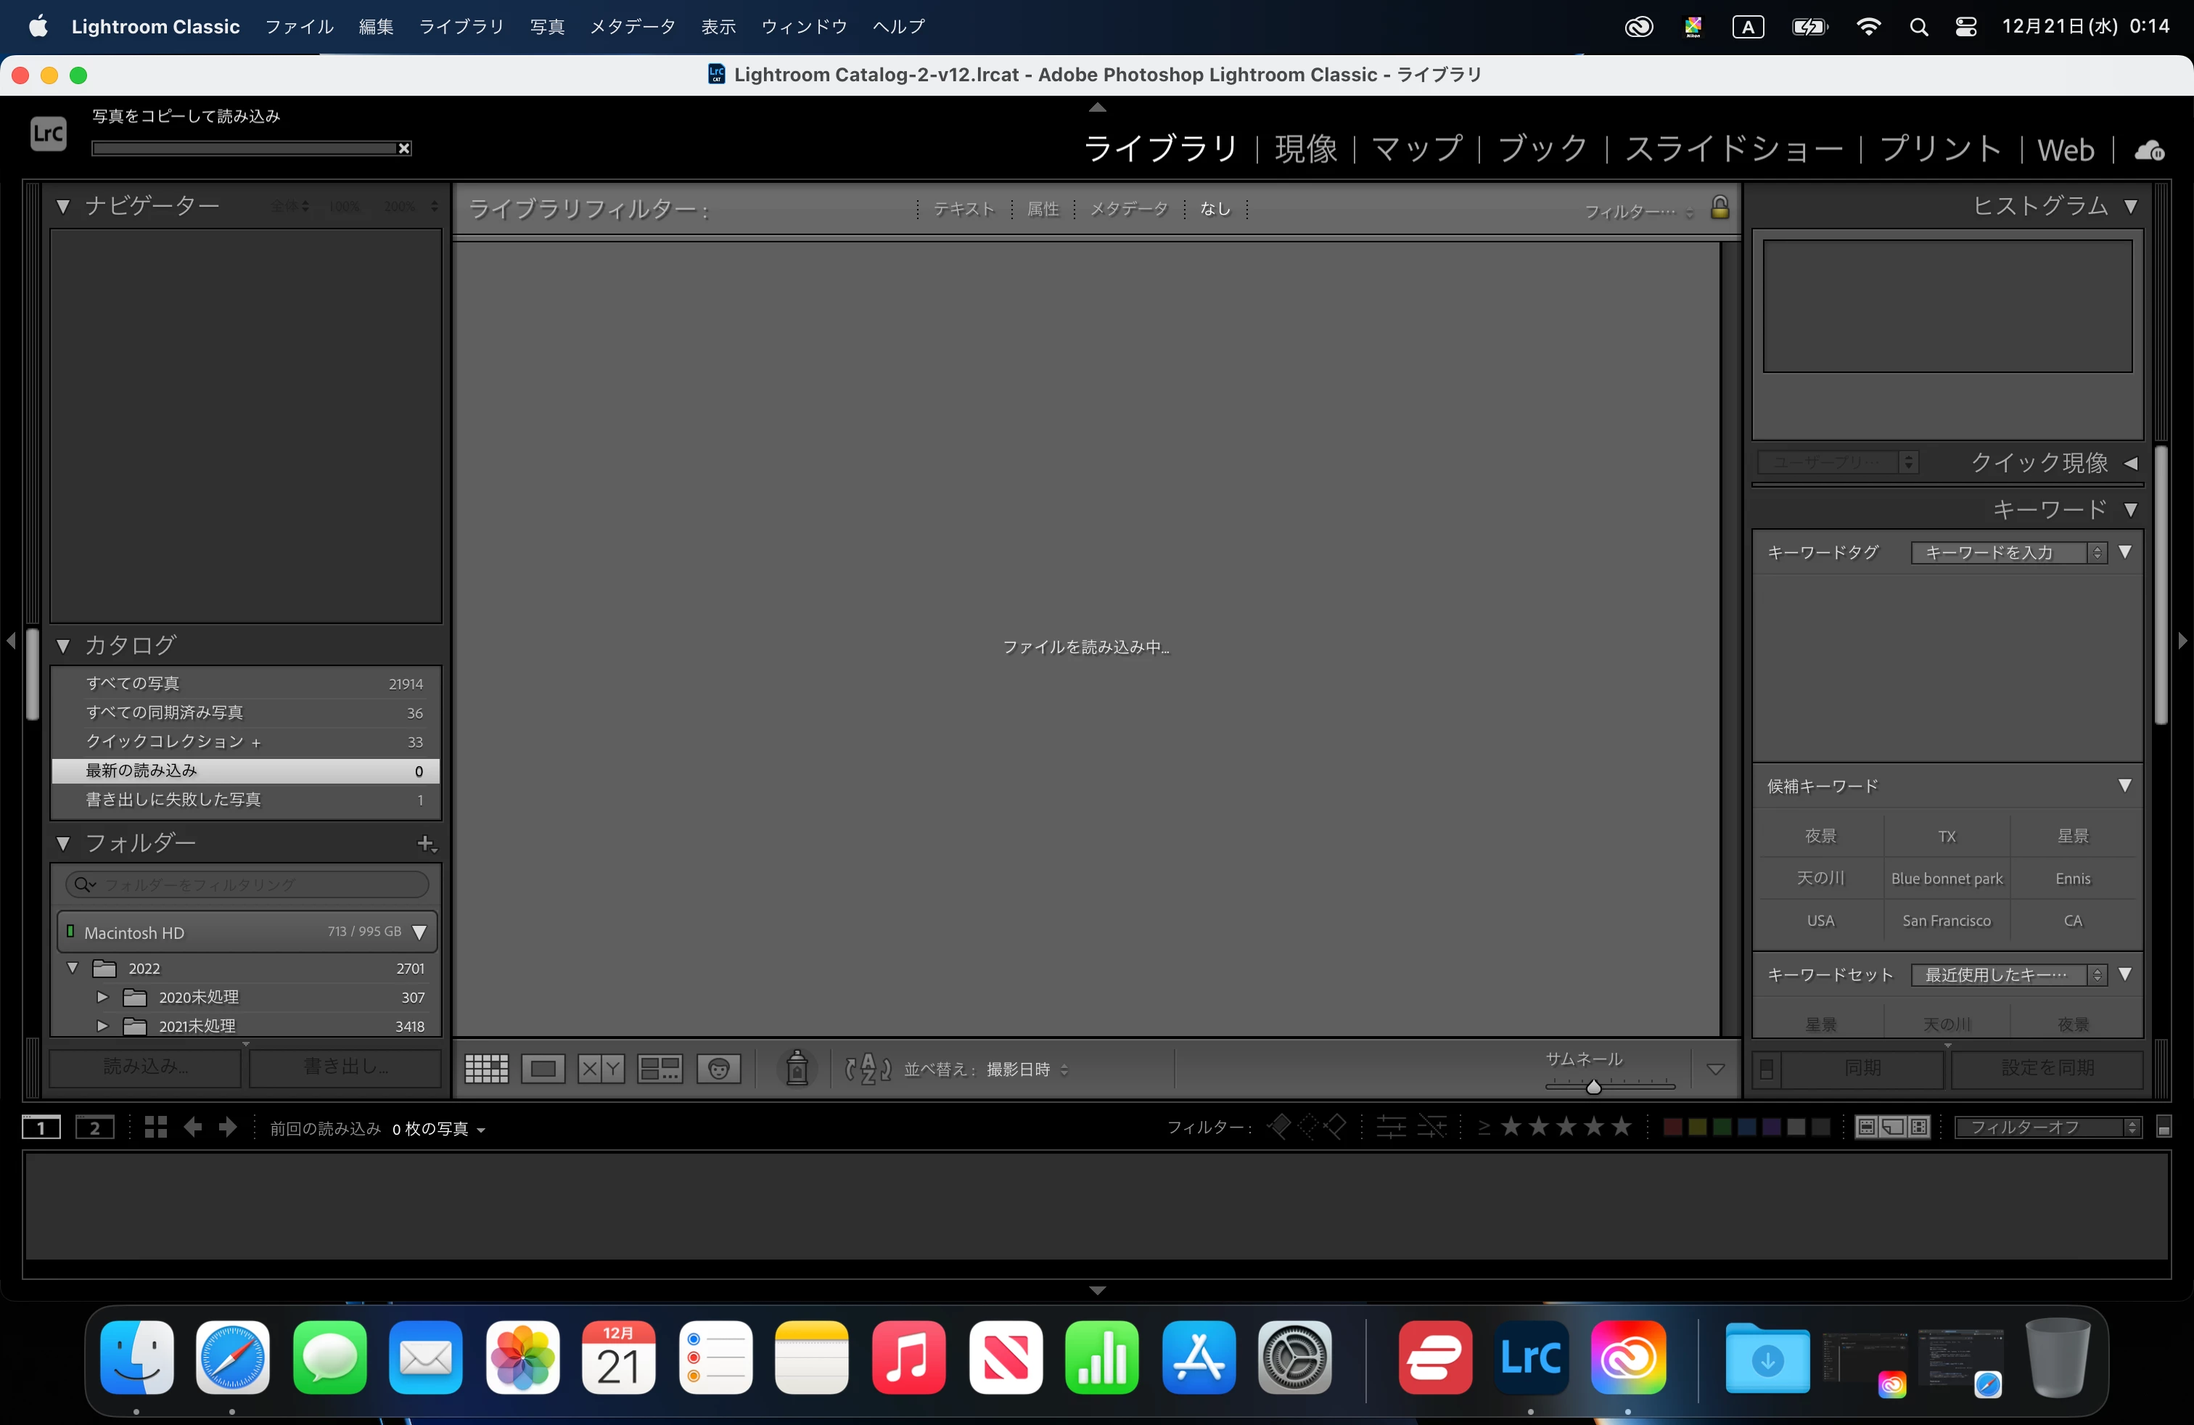Collapse the ナビゲーター panel

[62, 205]
